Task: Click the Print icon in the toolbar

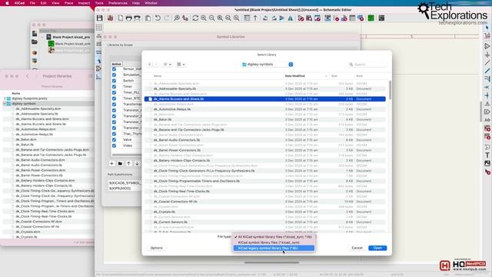Action: point(128,18)
